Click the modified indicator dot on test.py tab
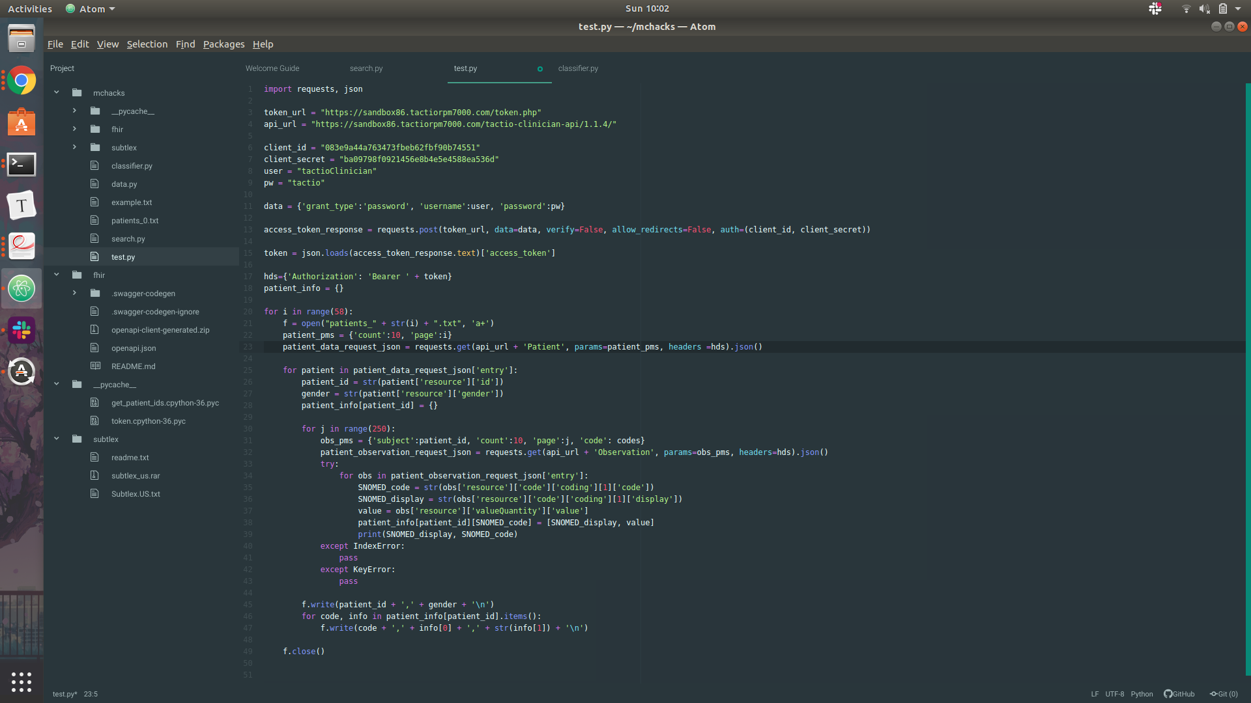 (539, 69)
